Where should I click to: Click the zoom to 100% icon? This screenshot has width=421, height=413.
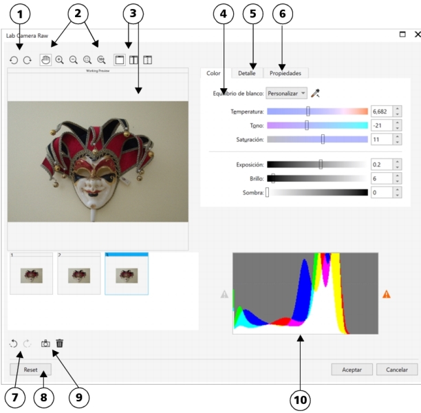click(x=101, y=61)
